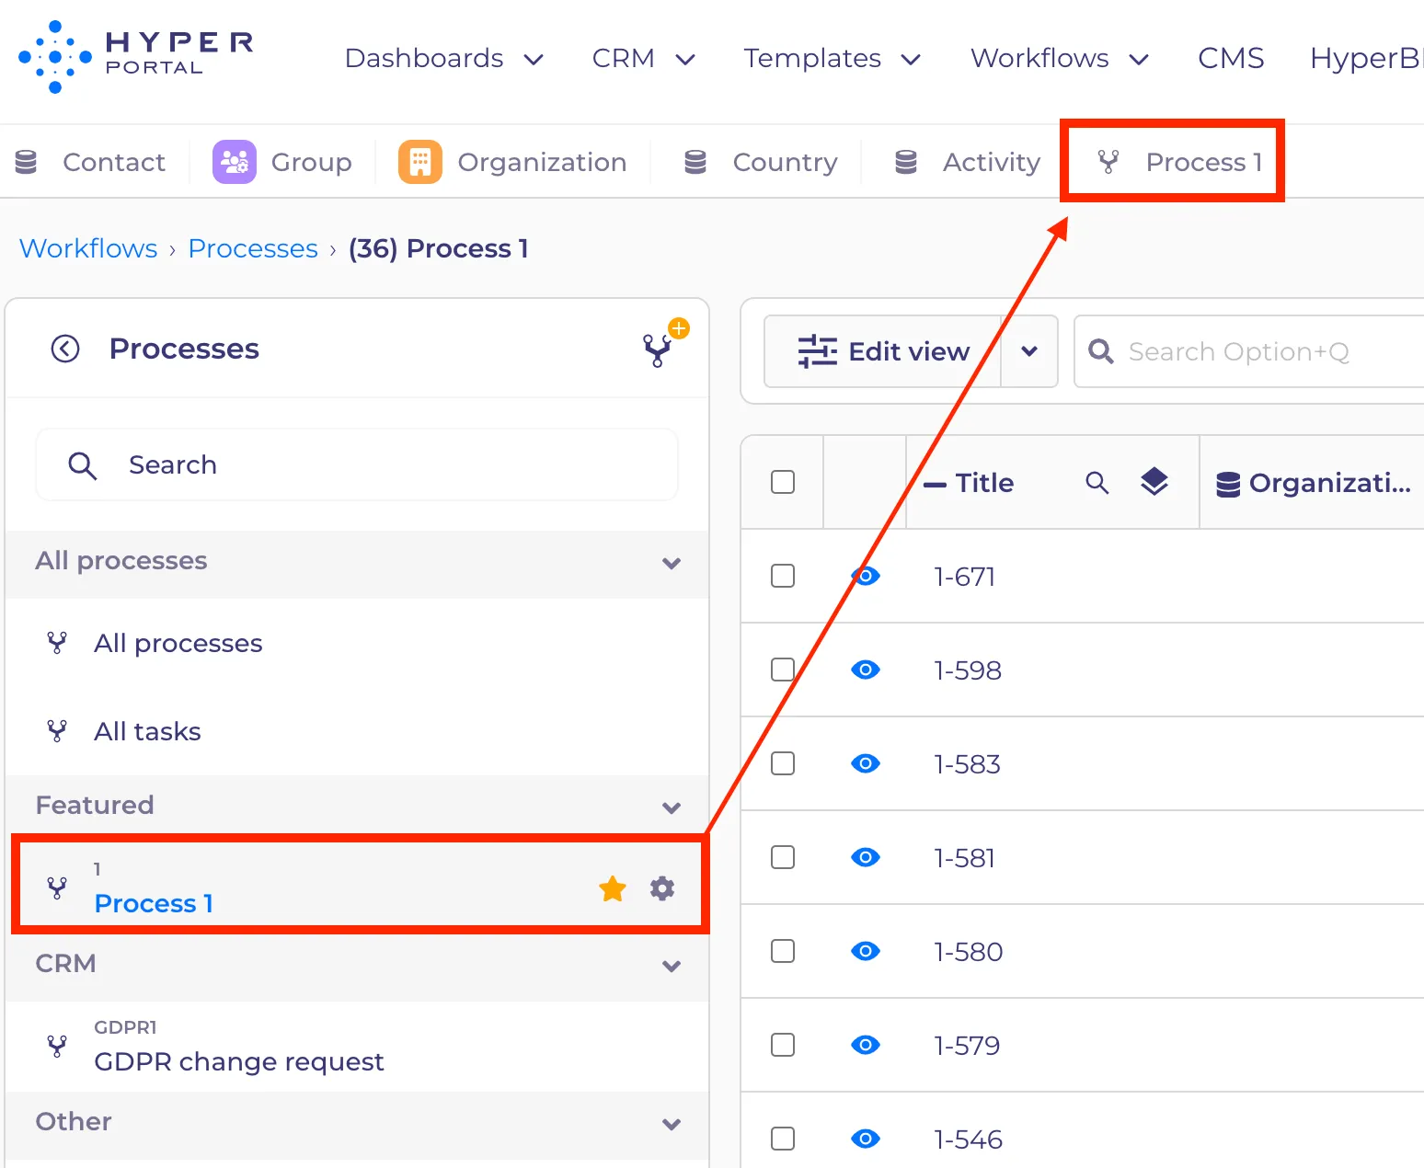View record 1-580 via eye icon

point(866,951)
